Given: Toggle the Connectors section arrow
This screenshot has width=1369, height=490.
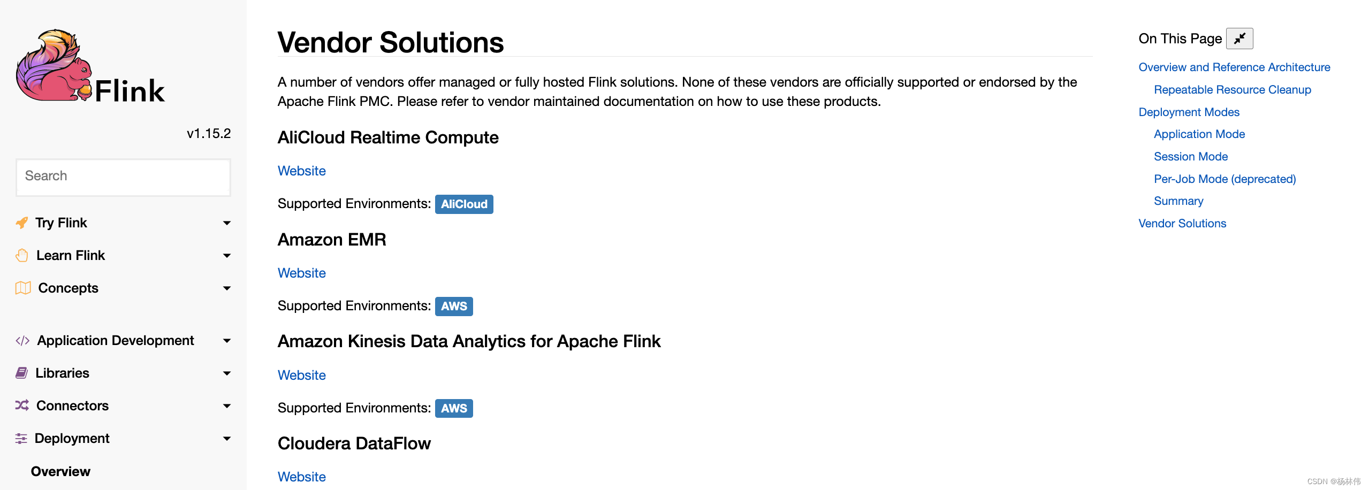Looking at the screenshot, I should click(227, 406).
